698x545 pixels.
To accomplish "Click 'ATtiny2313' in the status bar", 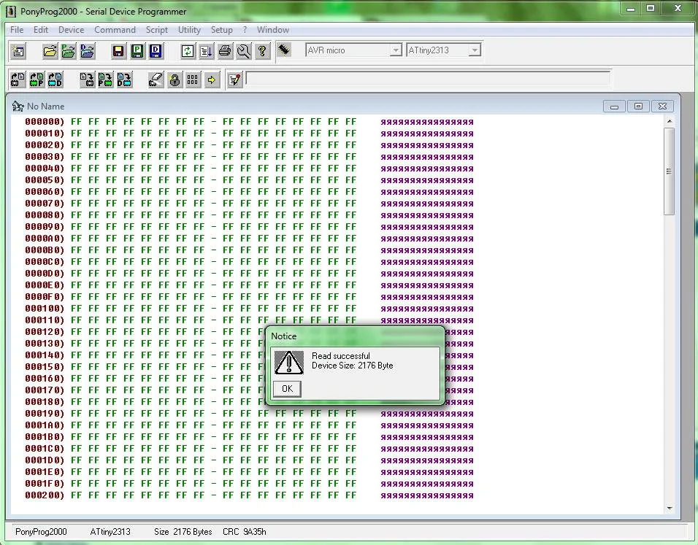I will point(110,532).
